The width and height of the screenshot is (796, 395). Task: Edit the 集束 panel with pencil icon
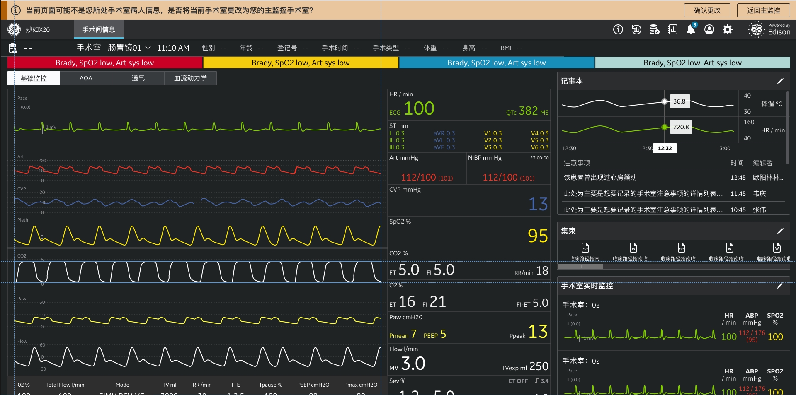[780, 231]
